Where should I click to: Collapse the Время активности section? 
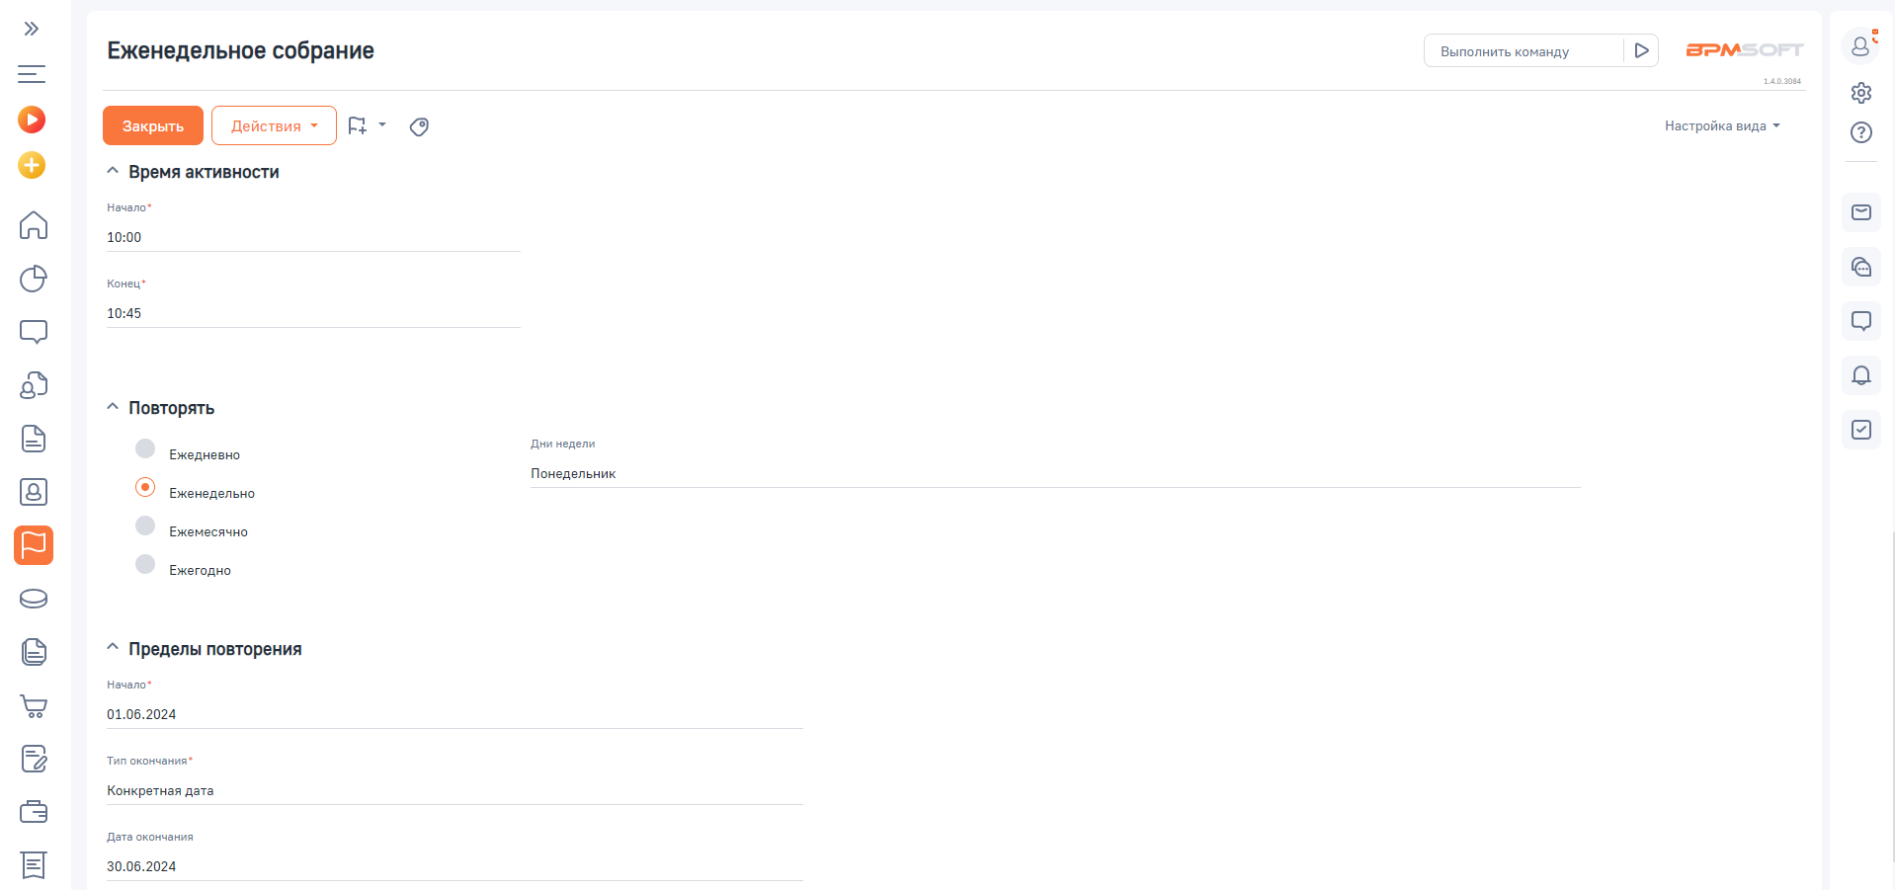(x=113, y=171)
